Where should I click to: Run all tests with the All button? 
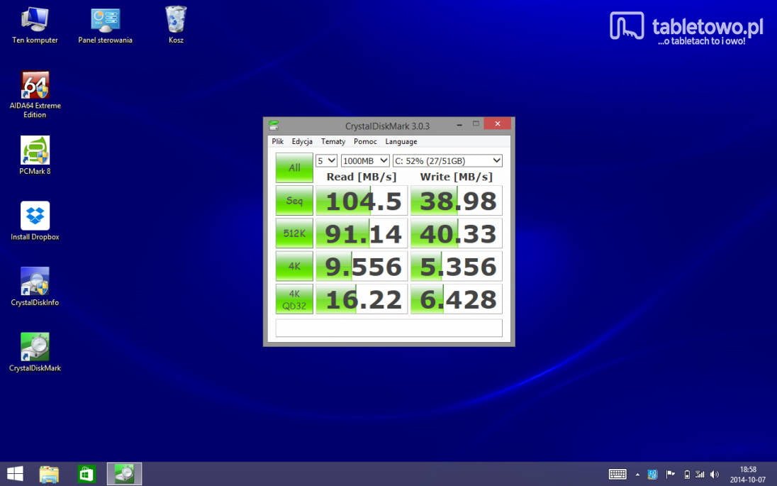coord(294,167)
